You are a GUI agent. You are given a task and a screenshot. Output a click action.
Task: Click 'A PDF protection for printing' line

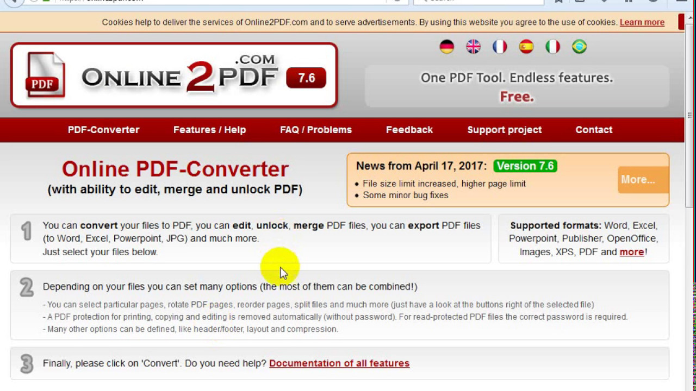pyautogui.click(x=335, y=317)
